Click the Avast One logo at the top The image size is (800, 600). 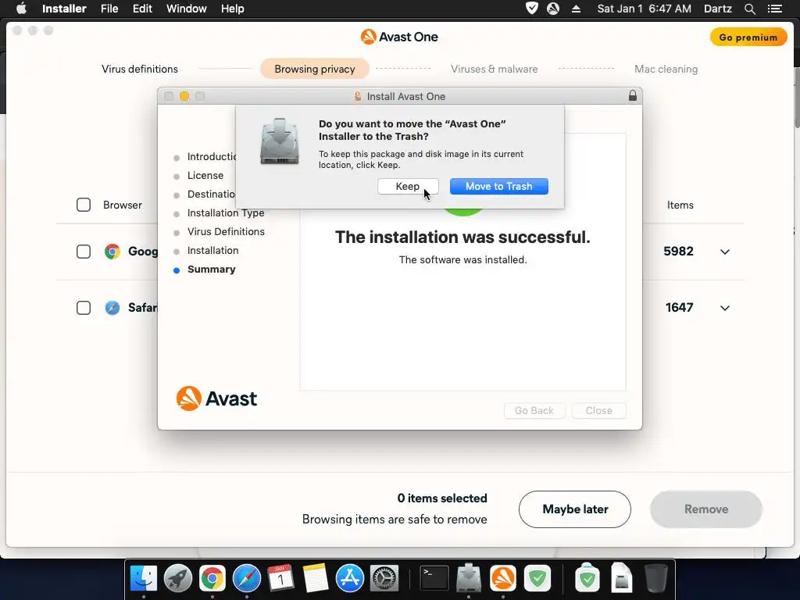(399, 37)
